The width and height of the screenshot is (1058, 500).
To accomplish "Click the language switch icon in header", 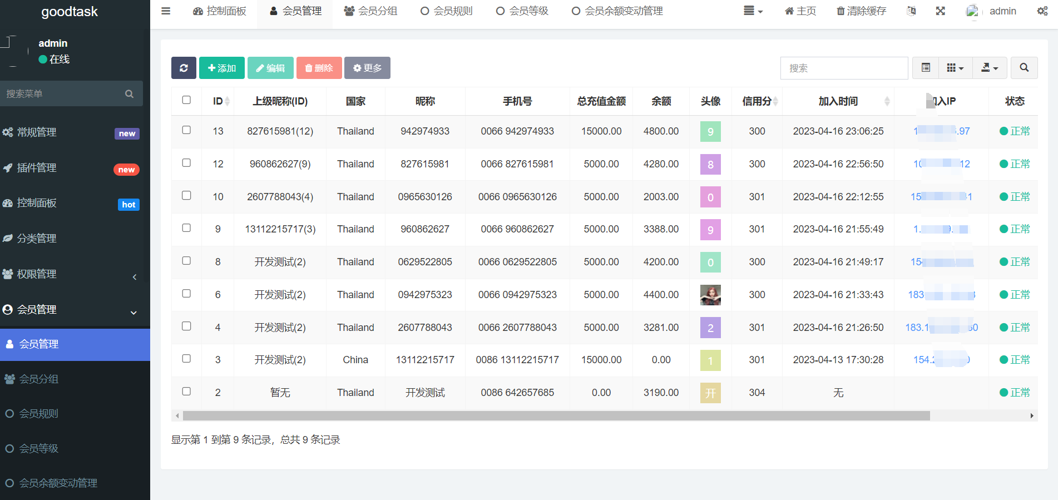I will pyautogui.click(x=911, y=11).
